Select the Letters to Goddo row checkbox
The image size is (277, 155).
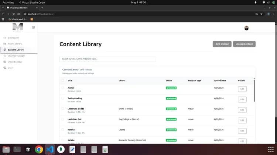[x=63, y=109]
